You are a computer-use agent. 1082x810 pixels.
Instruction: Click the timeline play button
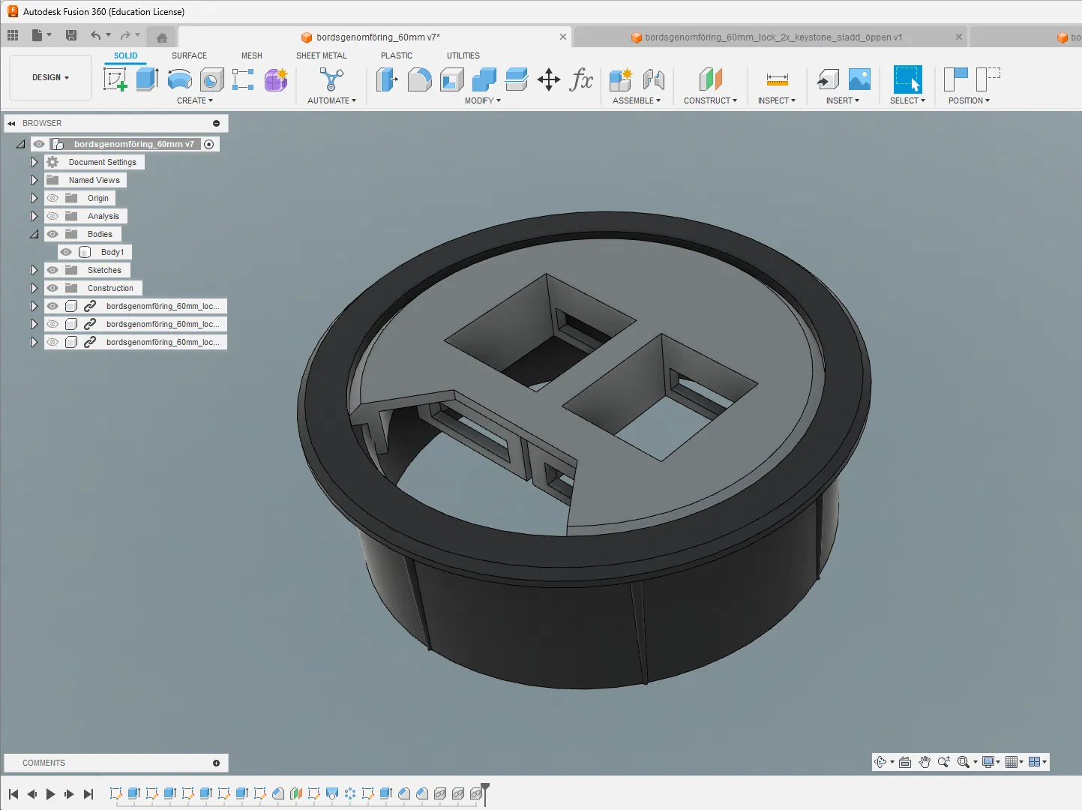pyautogui.click(x=50, y=794)
